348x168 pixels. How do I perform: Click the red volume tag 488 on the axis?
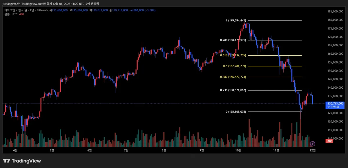point(329,141)
